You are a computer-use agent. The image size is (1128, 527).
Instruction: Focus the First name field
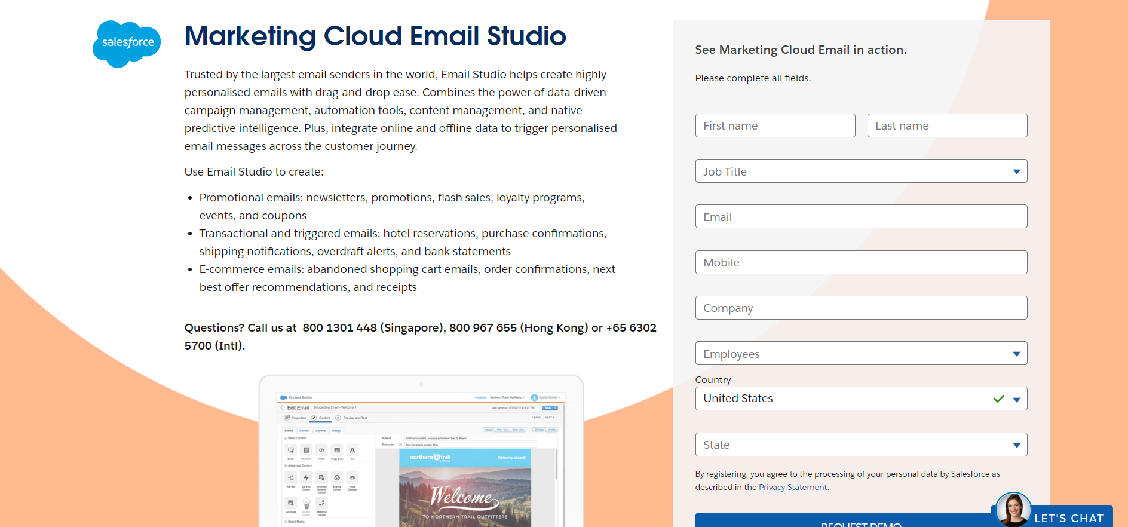pyautogui.click(x=775, y=125)
